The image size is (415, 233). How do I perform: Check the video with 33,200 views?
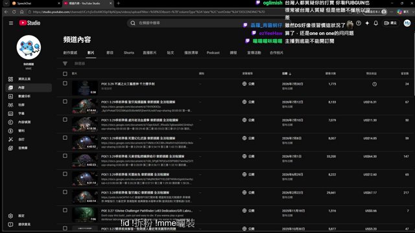tap(65, 156)
